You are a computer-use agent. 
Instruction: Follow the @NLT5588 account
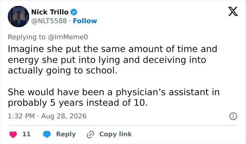pos(85,21)
